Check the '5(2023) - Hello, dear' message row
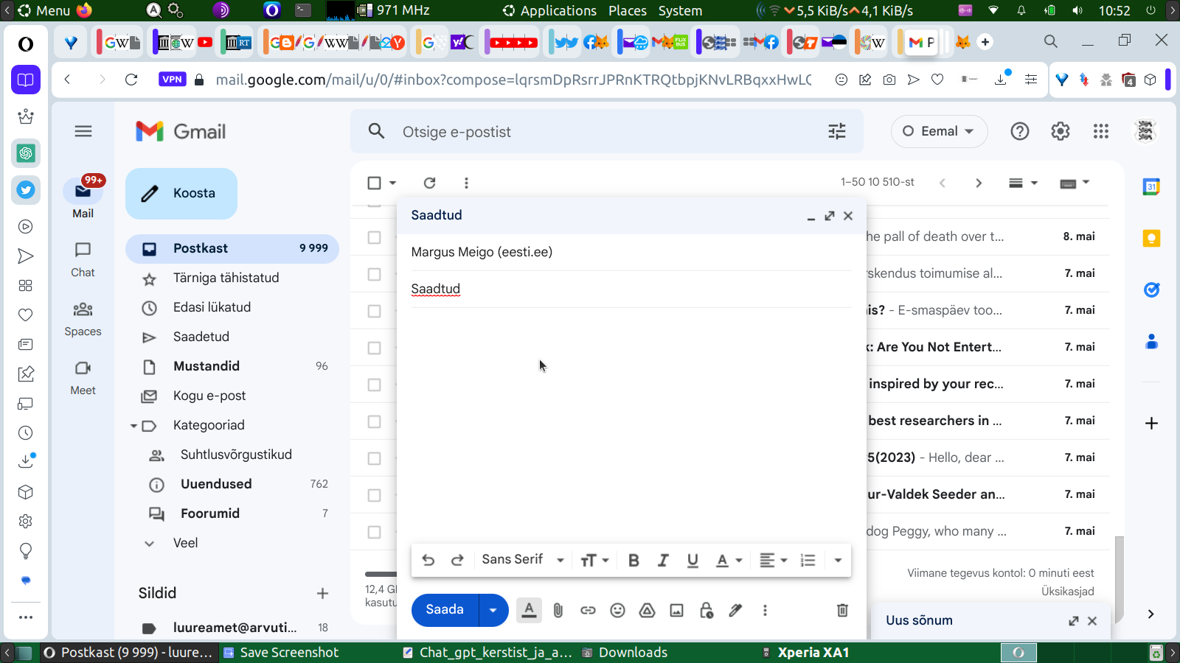This screenshot has height=663, width=1180. [x=375, y=458]
